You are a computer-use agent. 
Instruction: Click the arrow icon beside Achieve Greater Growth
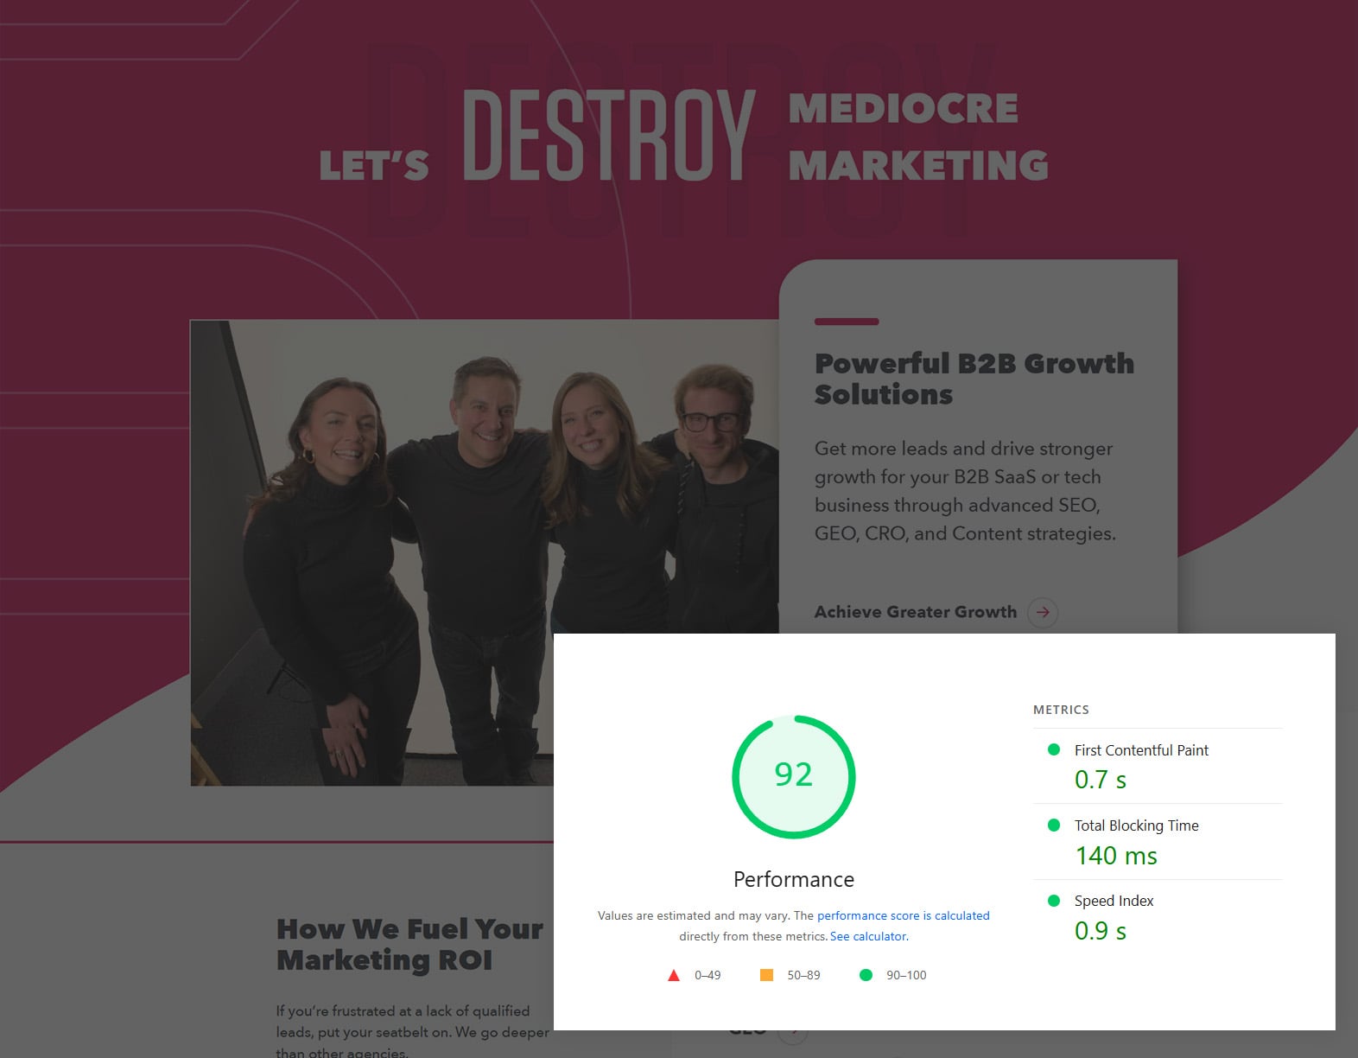[x=1043, y=612]
